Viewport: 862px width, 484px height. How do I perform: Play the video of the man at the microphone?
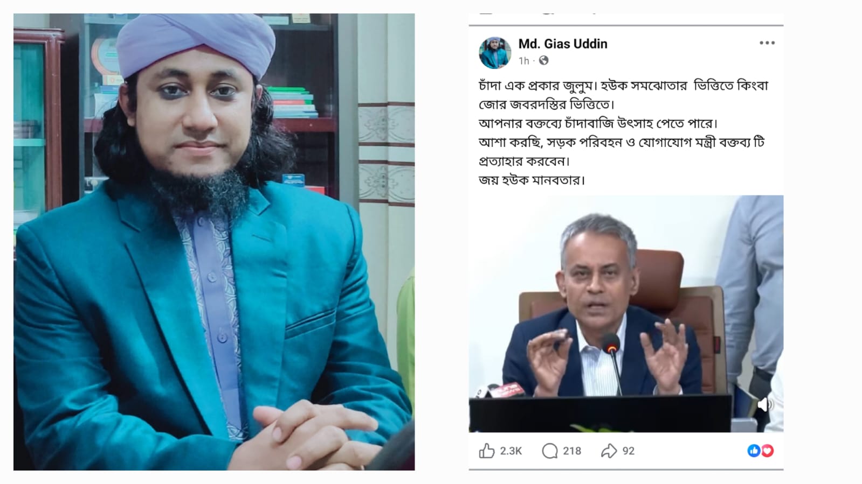pos(626,314)
